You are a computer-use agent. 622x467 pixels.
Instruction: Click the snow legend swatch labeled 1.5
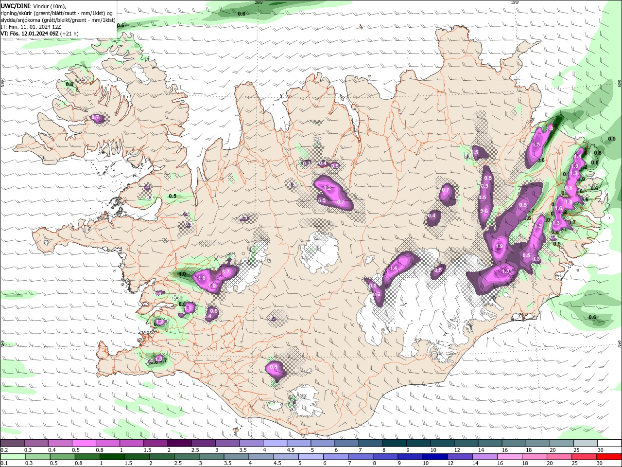pyautogui.click(x=155, y=443)
